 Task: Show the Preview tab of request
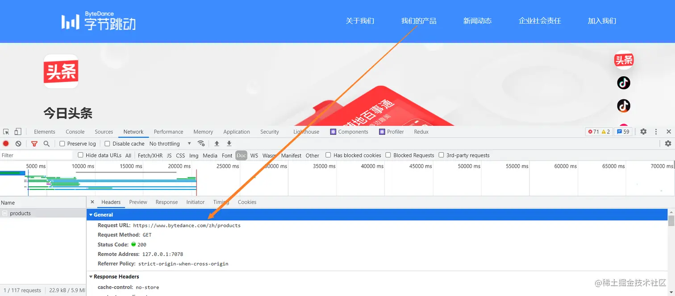(x=138, y=202)
